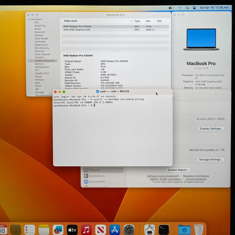The image size is (235, 235).
Task: Select Disc Burning in the Hardware list
Action: point(42,48)
